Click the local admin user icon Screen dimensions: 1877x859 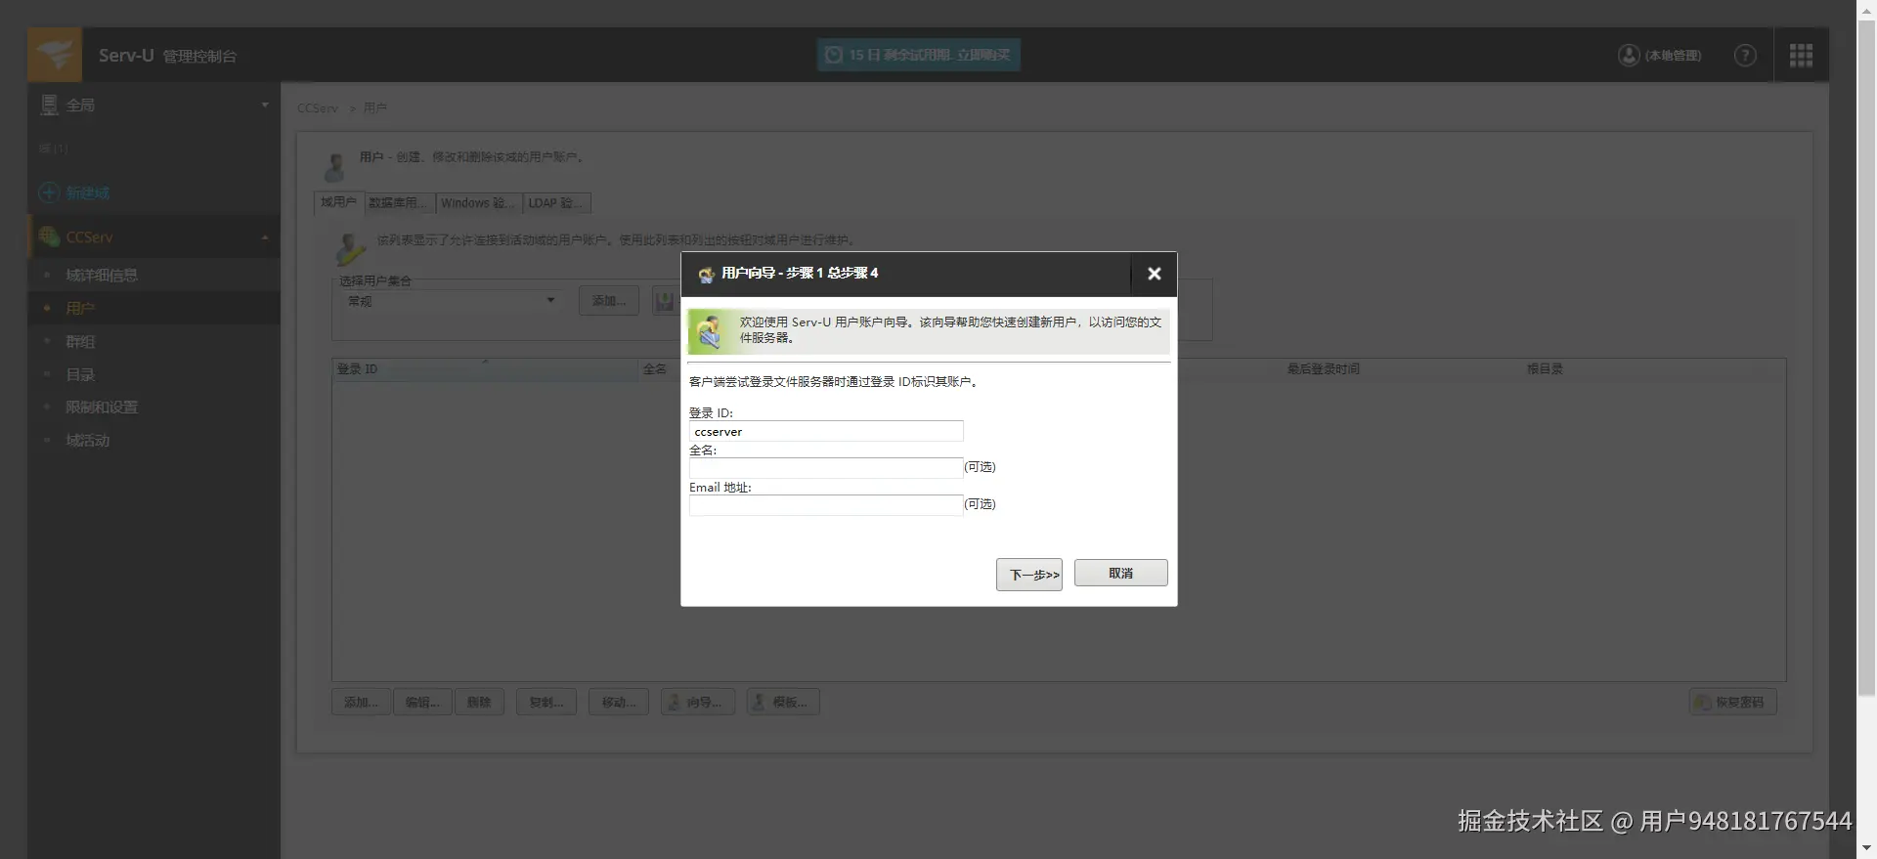(1629, 56)
